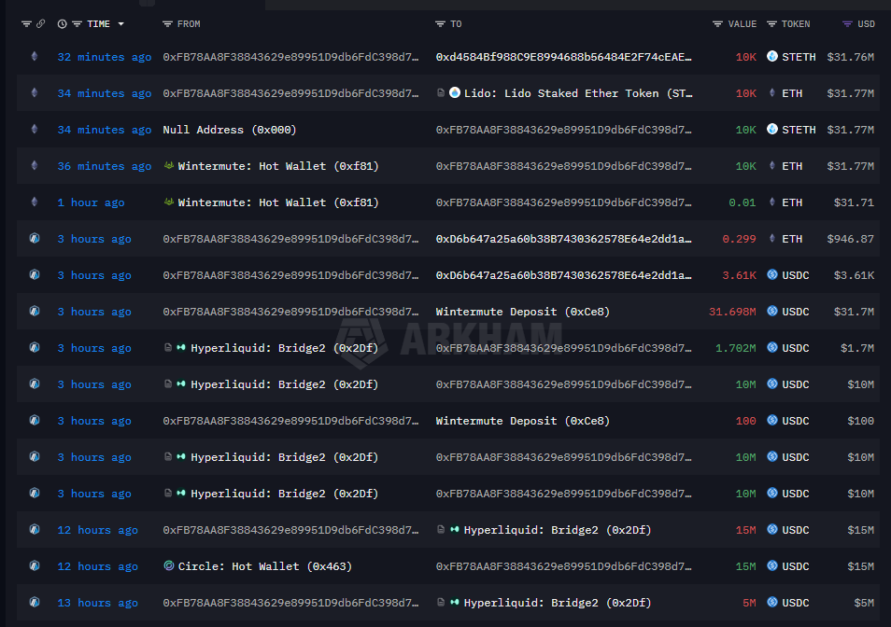The width and height of the screenshot is (891, 627).
Task: Click USDC token in the 1.702M row
Action: click(795, 348)
